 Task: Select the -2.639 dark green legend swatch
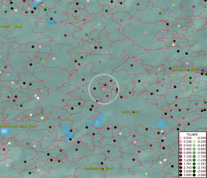[x=194, y=171]
